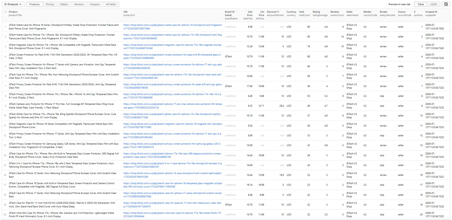Screen dimensions: 452x220
Task: Open the Sellers tab
Action: point(64,4)
